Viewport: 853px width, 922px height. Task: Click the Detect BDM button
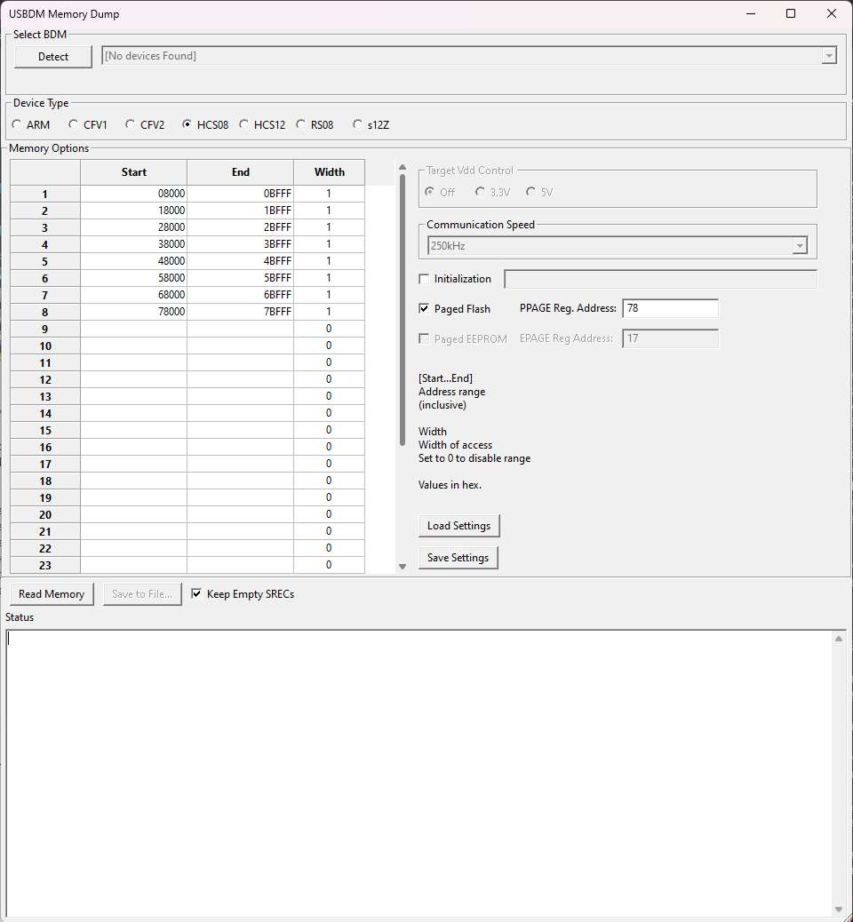click(x=53, y=56)
